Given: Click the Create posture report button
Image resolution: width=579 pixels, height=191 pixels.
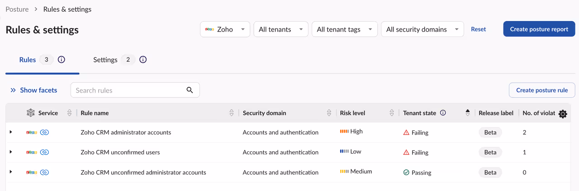Looking at the screenshot, I should click(539, 29).
